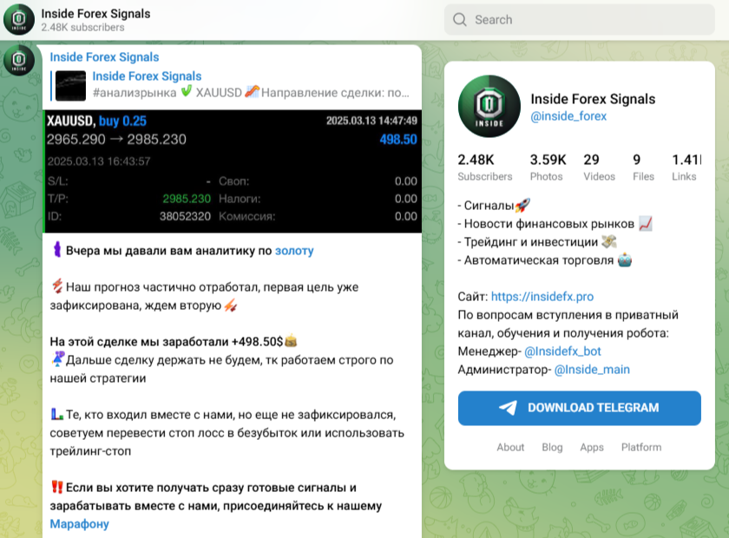Click the timestamp 2025.03.13 14:47:49

pos(372,121)
